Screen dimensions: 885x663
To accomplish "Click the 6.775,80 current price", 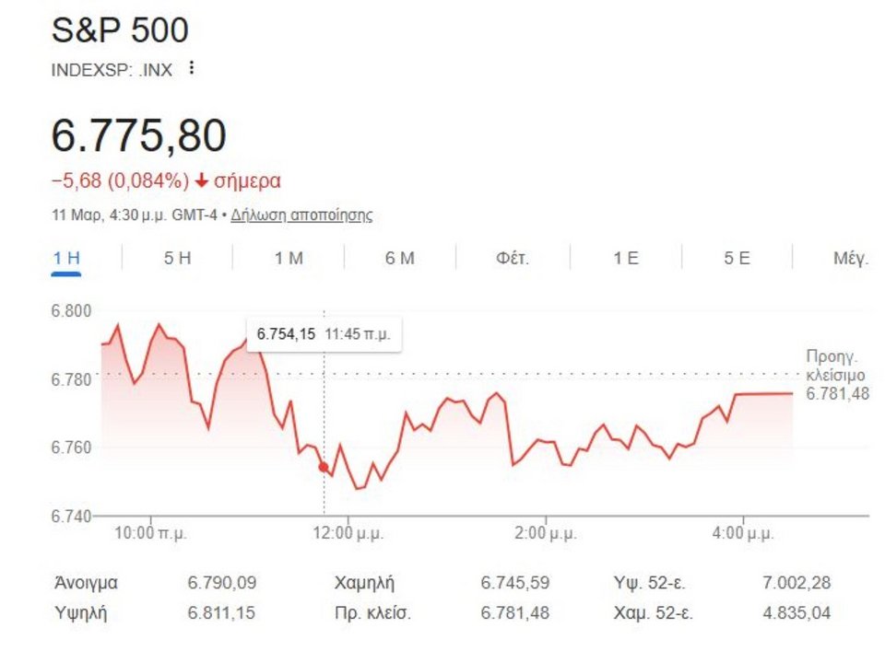I will [138, 136].
